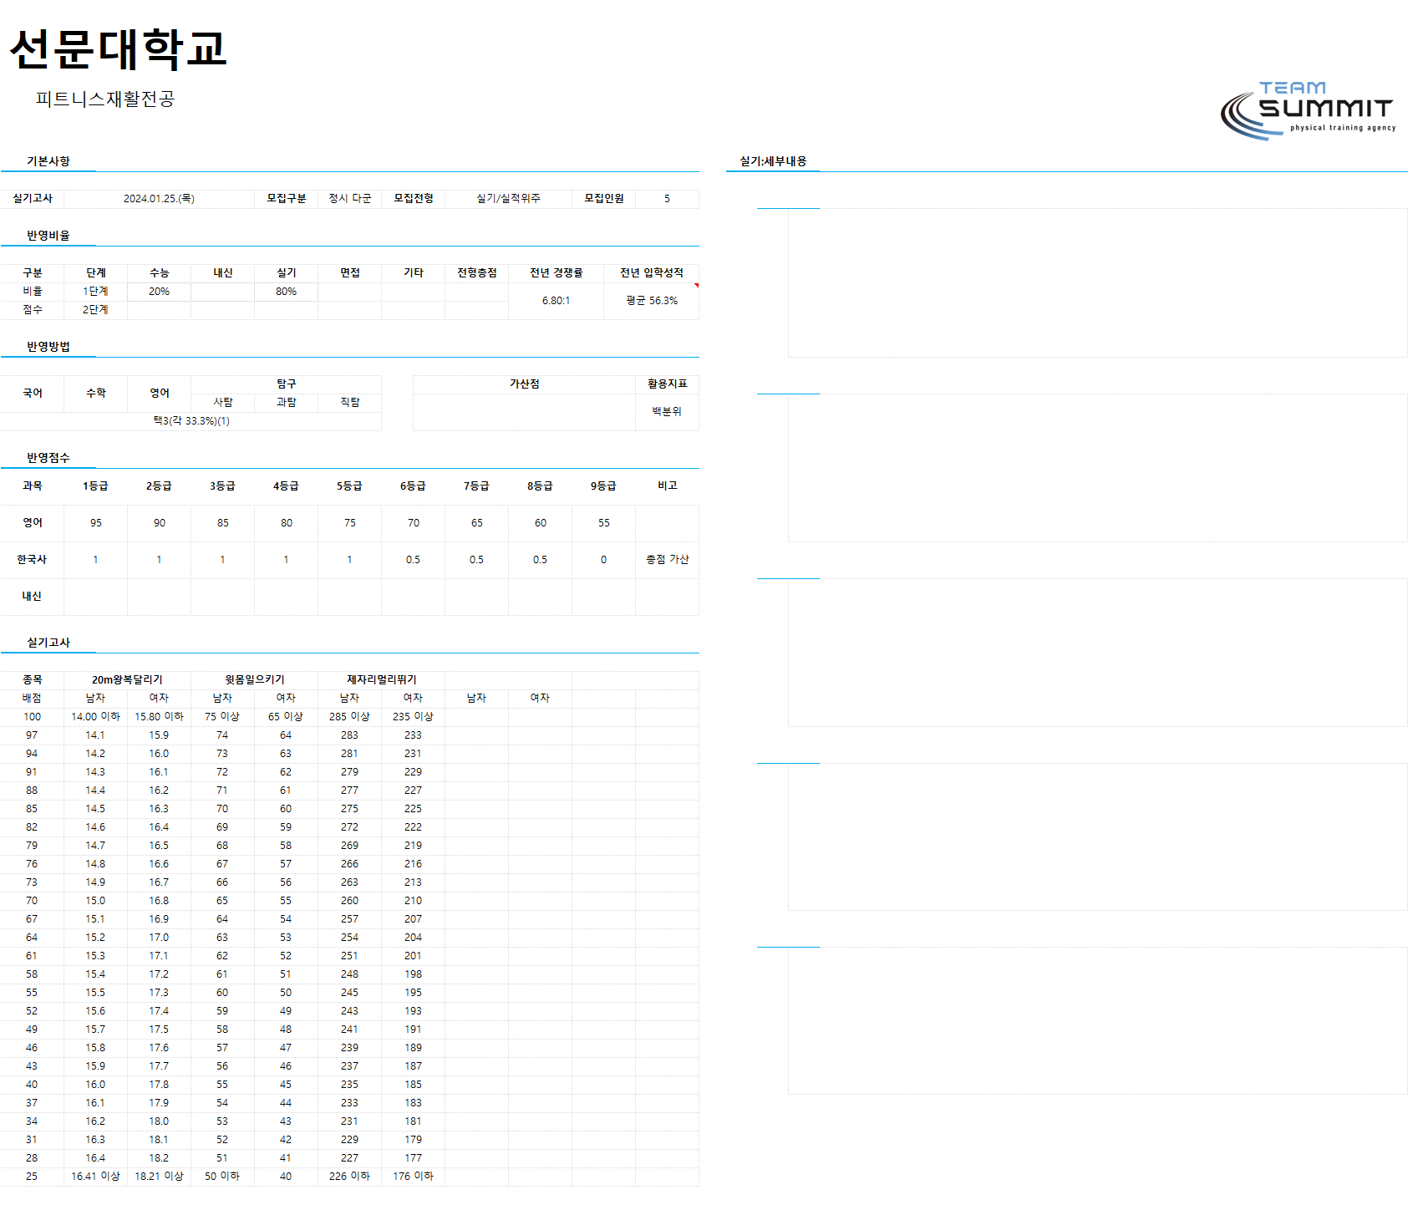Click the 전년 경쟁률 header cell
This screenshot has height=1205, width=1408.
(x=556, y=273)
